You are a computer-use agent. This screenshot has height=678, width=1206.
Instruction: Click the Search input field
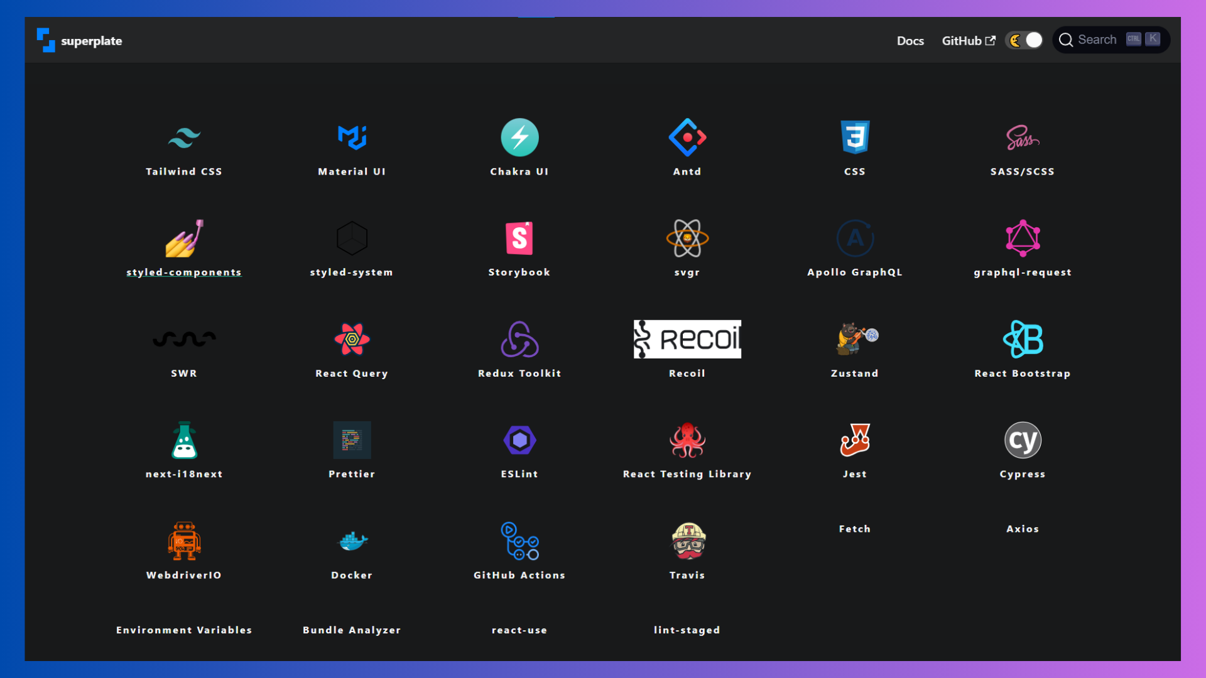(1110, 40)
